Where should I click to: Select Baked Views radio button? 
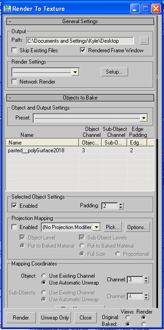pyautogui.click(x=128, y=324)
